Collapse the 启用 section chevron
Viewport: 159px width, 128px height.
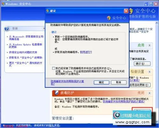149,46
